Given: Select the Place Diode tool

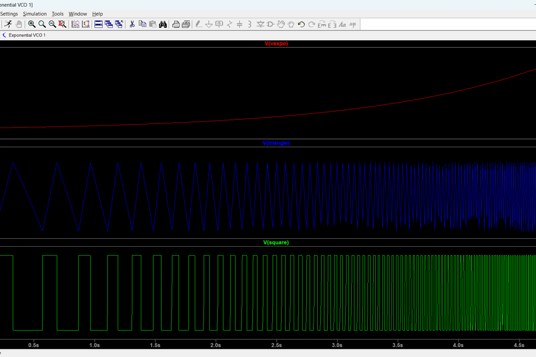Looking at the screenshot, I should point(260,24).
